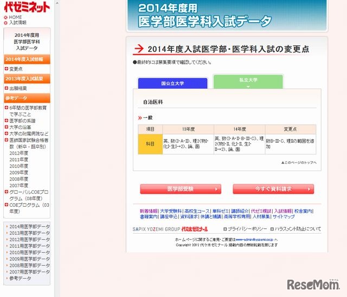
Task: Open 新着情報 footer link
Action: [149, 211]
